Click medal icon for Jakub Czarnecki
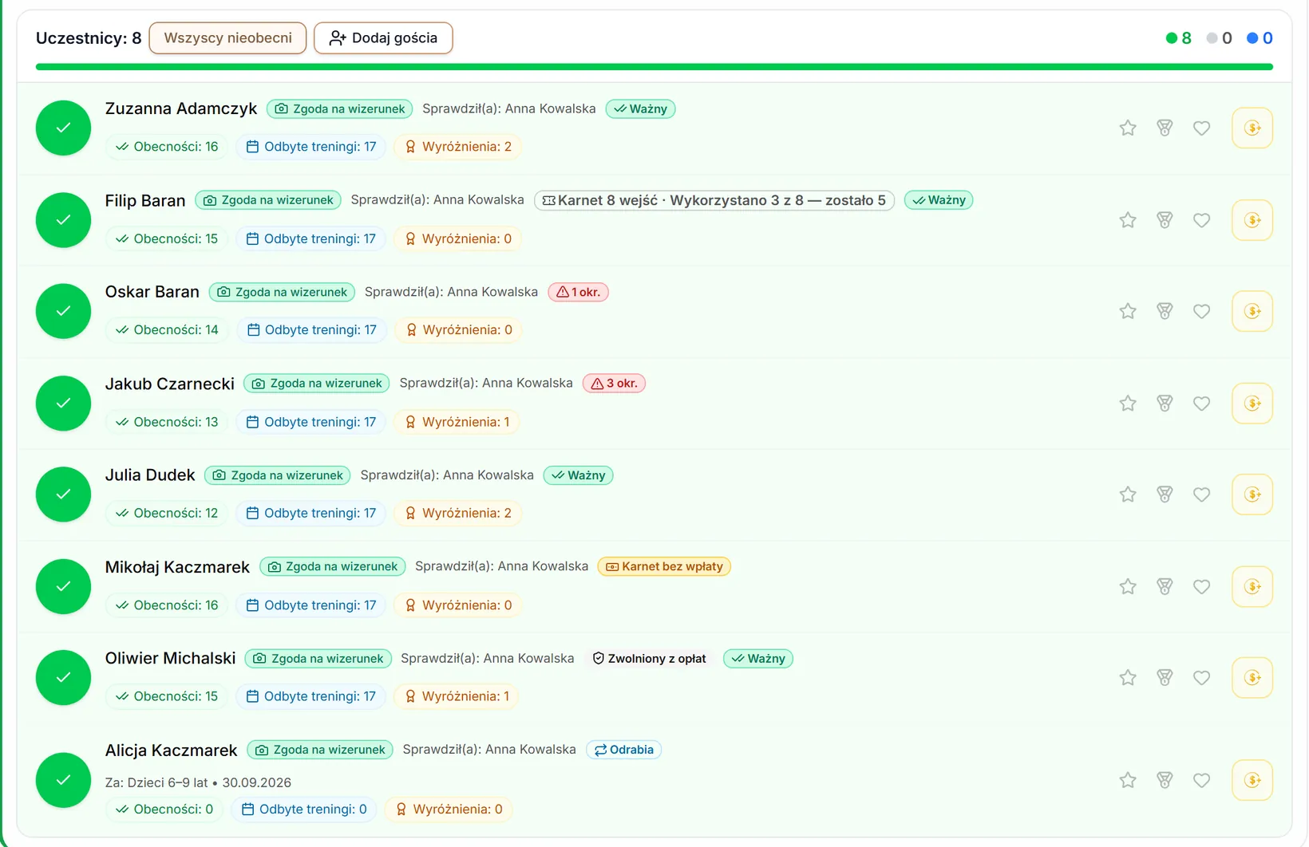Image resolution: width=1309 pixels, height=847 pixels. (x=1165, y=404)
